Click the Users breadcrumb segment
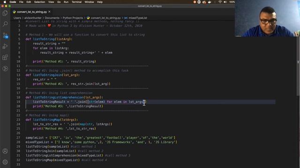Viewport: 300px width, 168px height. (x=17, y=18)
